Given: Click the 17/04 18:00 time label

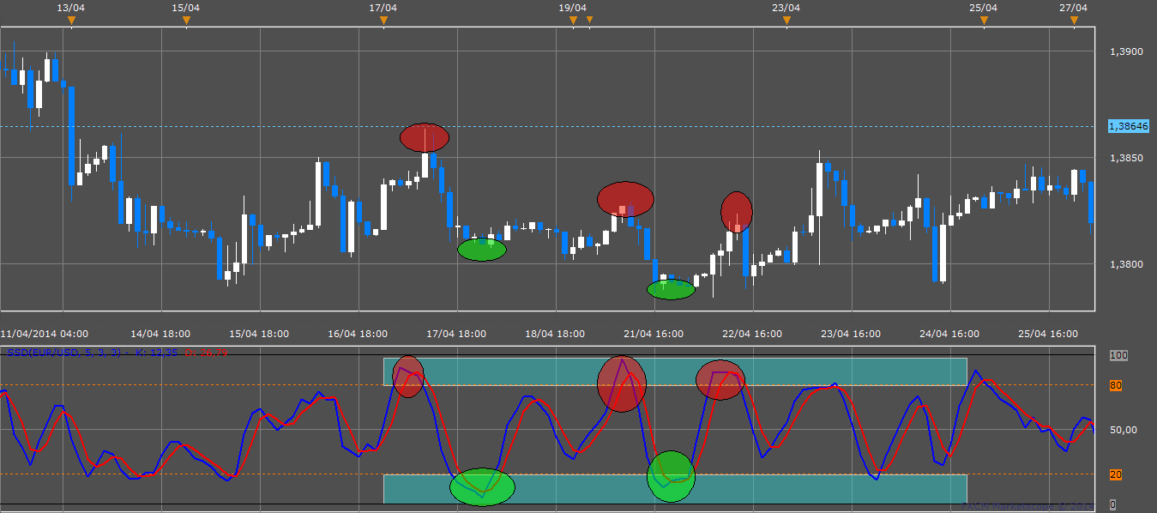Looking at the screenshot, I should point(456,334).
